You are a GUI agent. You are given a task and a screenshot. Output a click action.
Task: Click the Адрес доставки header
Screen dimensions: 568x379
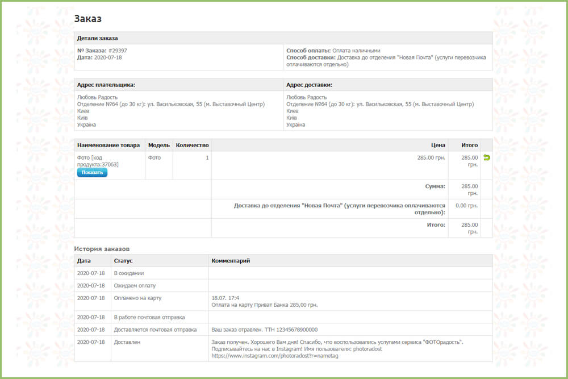pyautogui.click(x=309, y=85)
